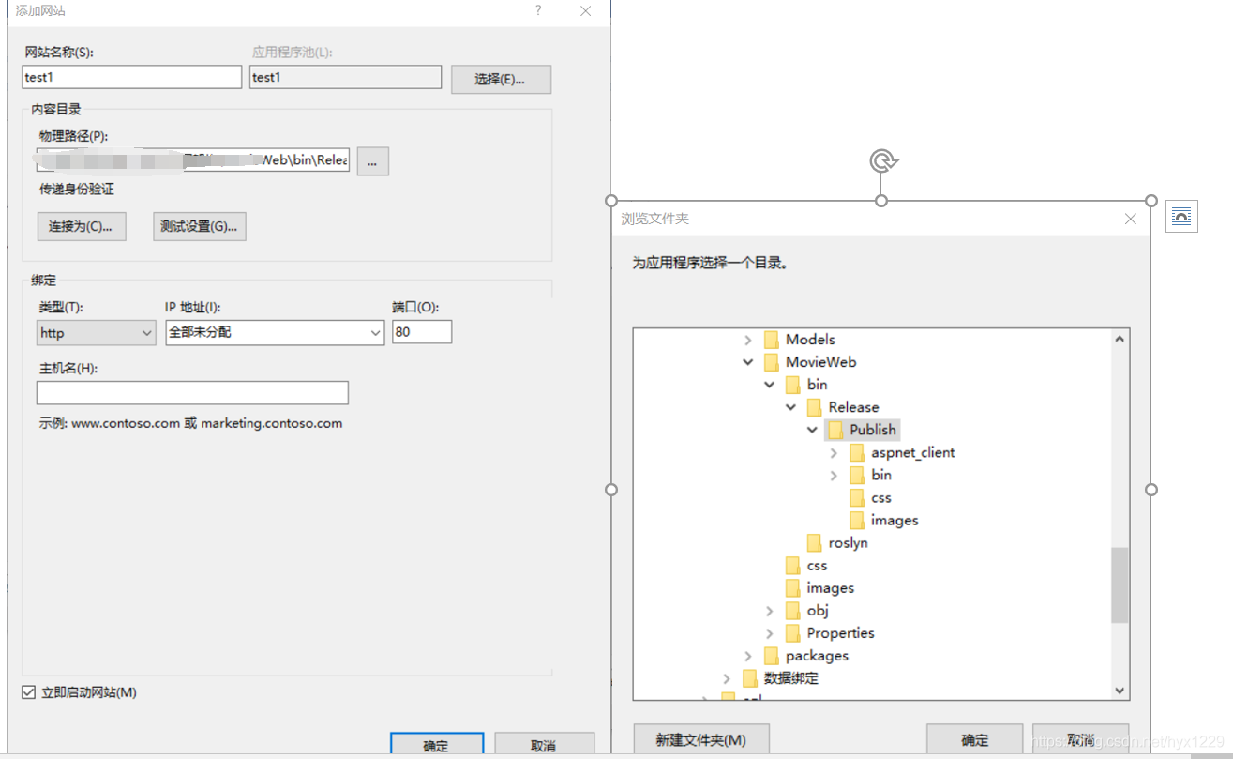This screenshot has height=759, width=1233.
Task: Click the rotate handle above the image
Action: coord(881,162)
